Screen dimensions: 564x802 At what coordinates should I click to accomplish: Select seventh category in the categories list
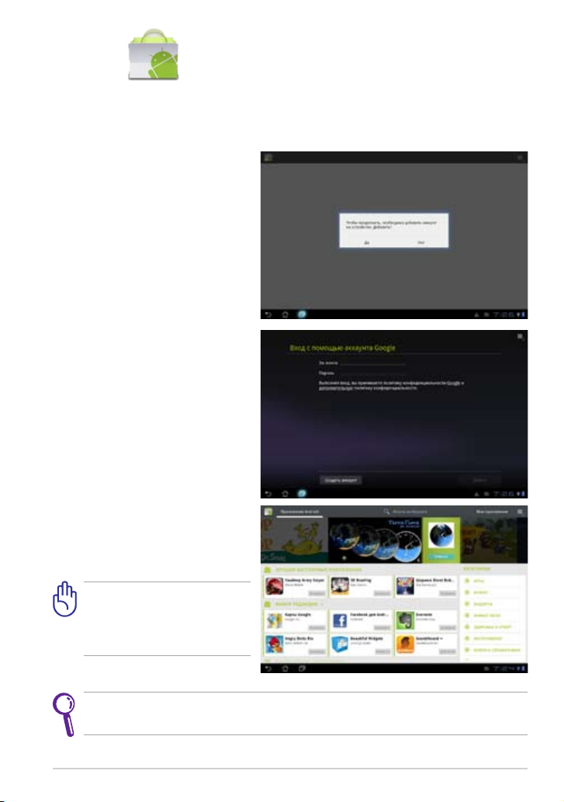pos(493,650)
